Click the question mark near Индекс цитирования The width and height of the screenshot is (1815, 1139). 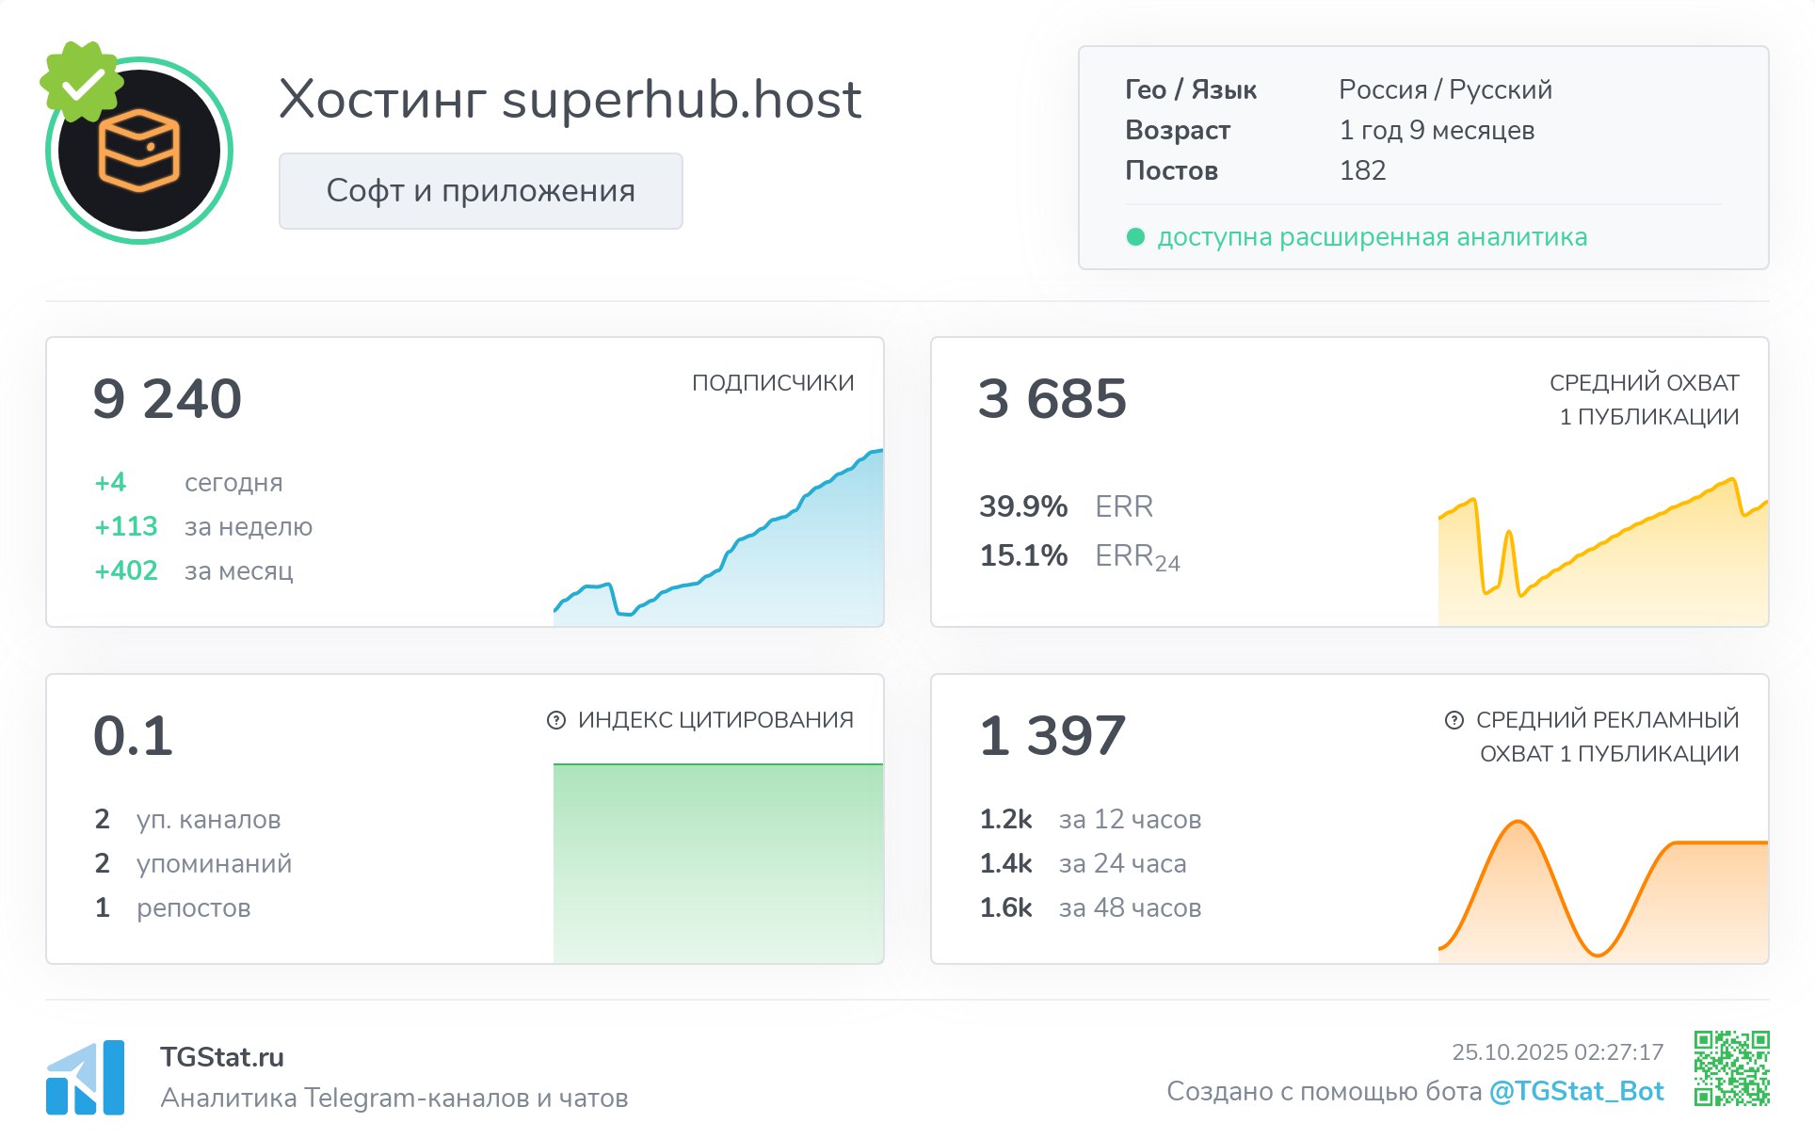point(556,720)
